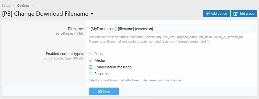Screen dimensions: 259x99
Task: Toggle the Conversation message checkbox
Action: 90,67
